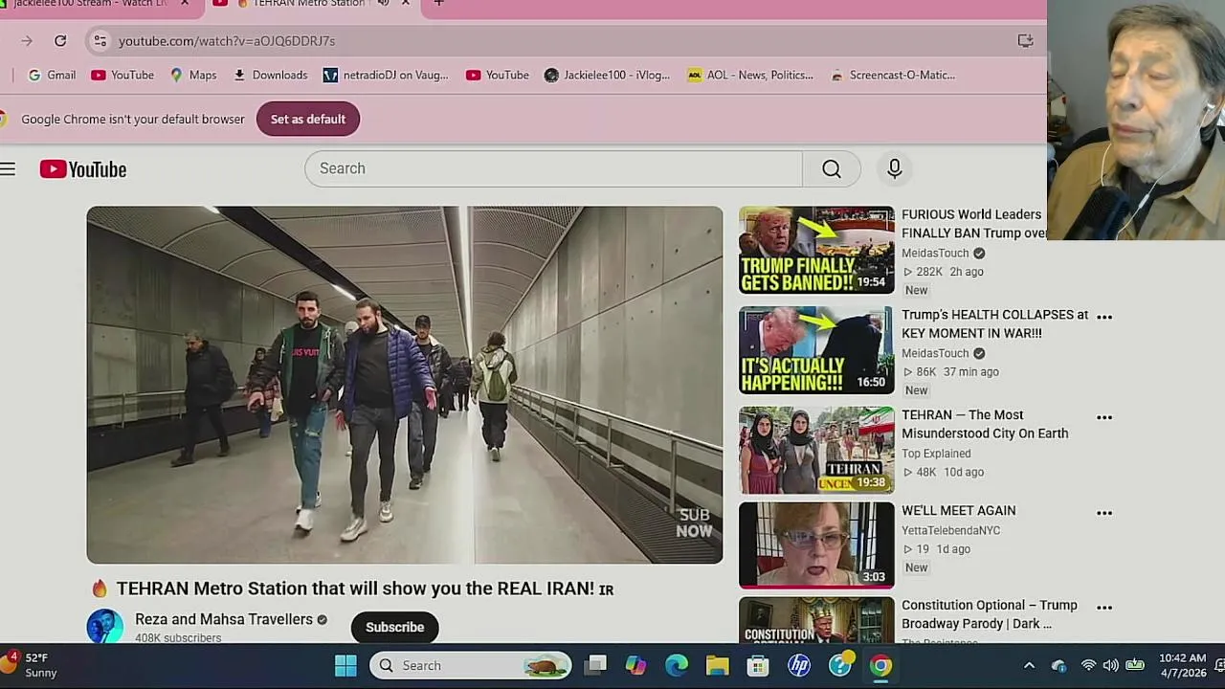Go to YouTube home via logo
The image size is (1225, 689).
tap(83, 169)
